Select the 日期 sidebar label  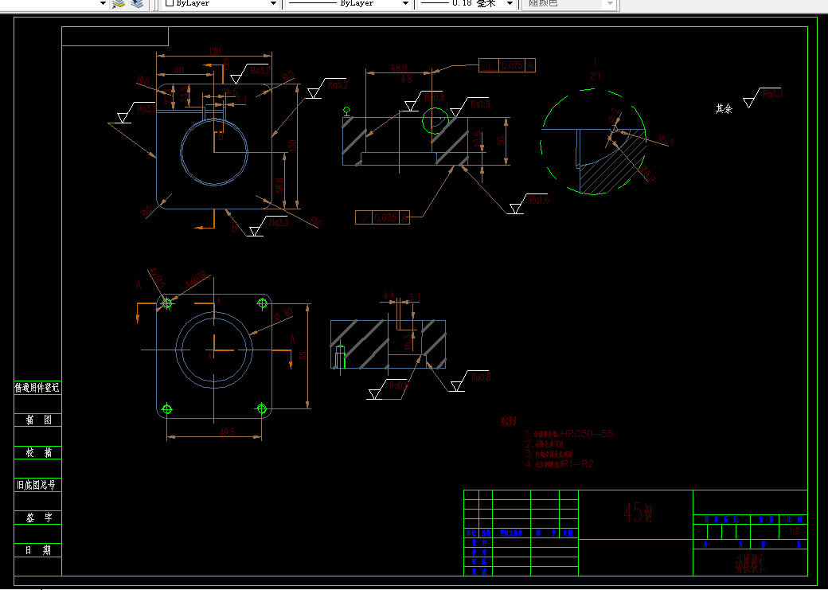tap(39, 550)
